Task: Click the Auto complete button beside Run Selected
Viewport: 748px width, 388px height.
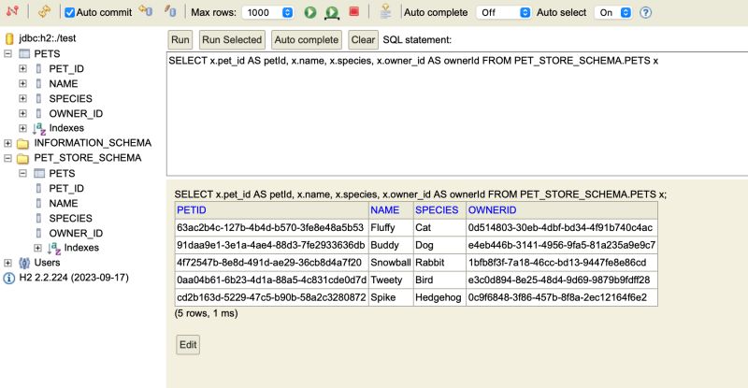Action: click(x=307, y=39)
